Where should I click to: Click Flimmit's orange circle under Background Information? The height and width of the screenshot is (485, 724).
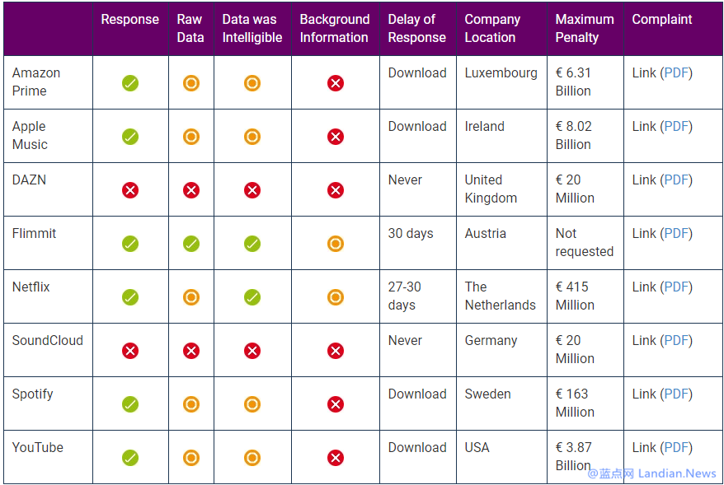tap(336, 244)
